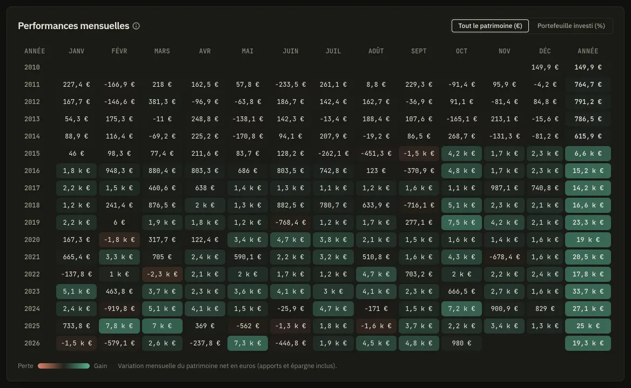Click the "Performances mensuelles" heading
631x388 pixels.
pos(73,26)
